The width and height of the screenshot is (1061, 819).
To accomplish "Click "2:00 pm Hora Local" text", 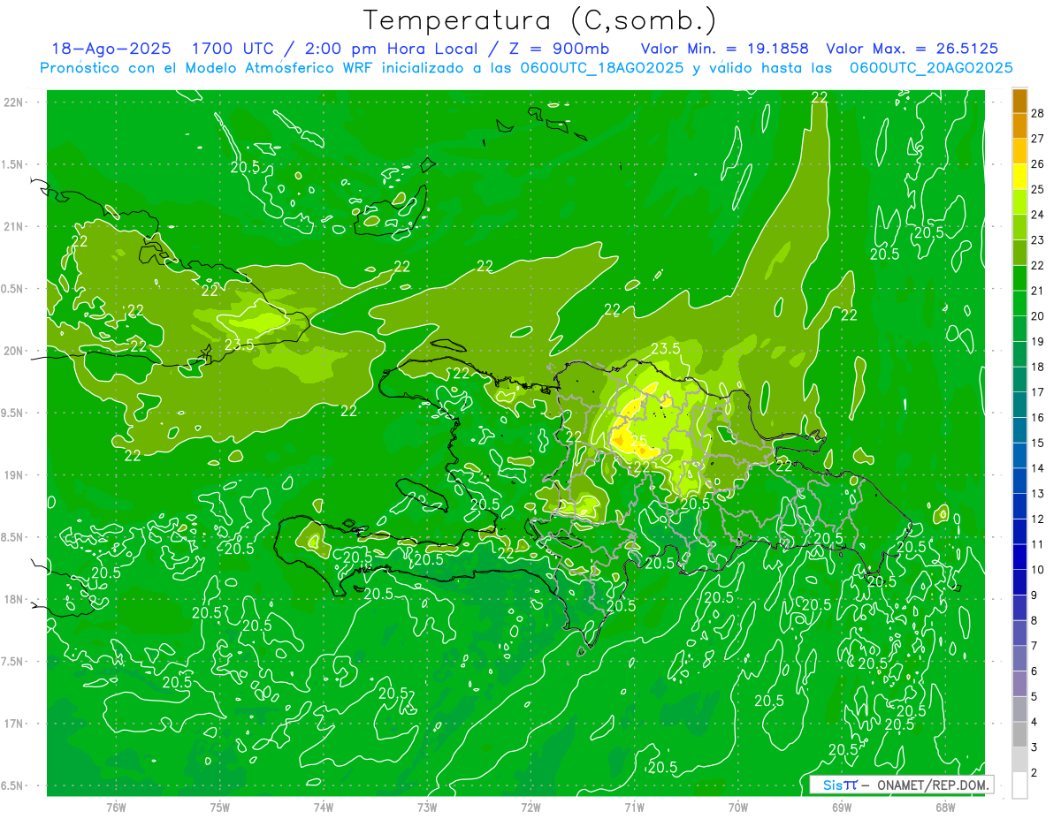I will [x=393, y=49].
